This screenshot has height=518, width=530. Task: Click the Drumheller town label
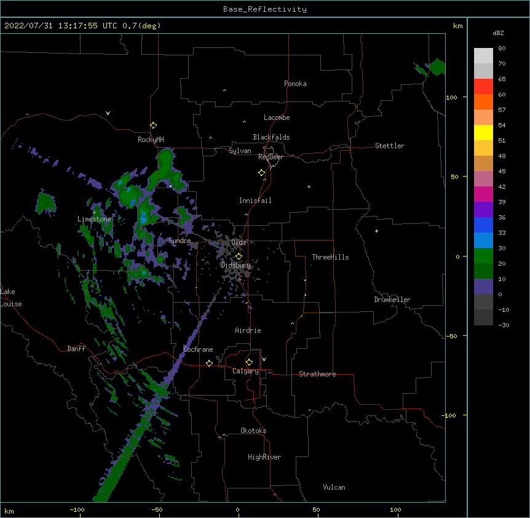[392, 300]
